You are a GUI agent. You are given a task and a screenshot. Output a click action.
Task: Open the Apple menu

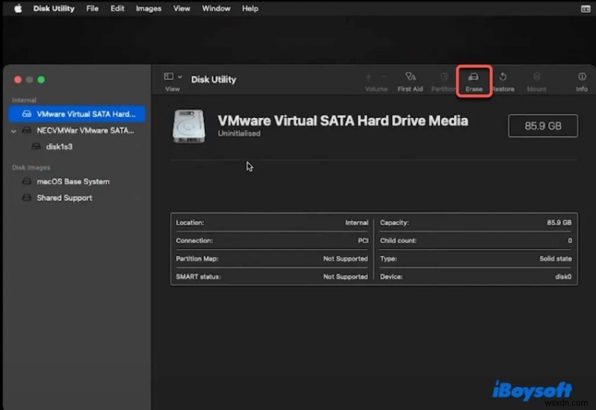click(x=18, y=8)
